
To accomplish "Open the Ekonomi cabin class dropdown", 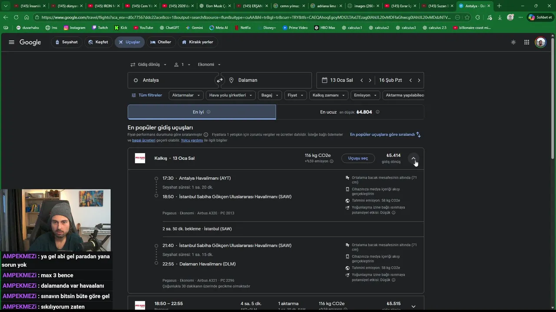I will [x=209, y=65].
